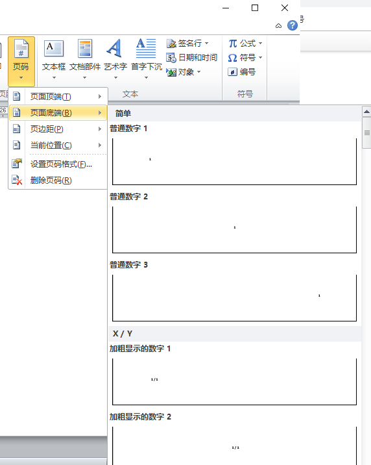371x465 pixels.
Task: Click the 对象 object icon
Action: point(171,72)
